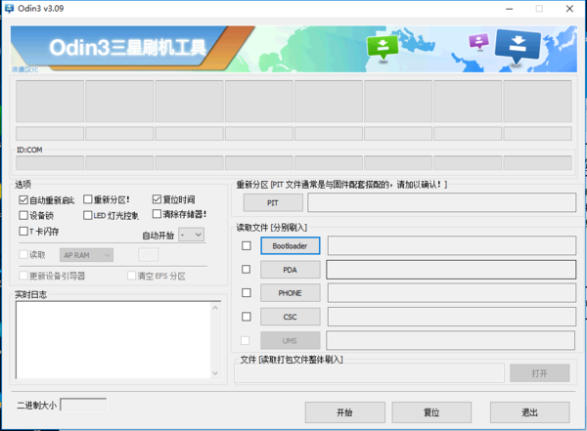The width and height of the screenshot is (587, 431).
Task: Enable 重新分区 re-partition checkbox
Action: (88, 199)
